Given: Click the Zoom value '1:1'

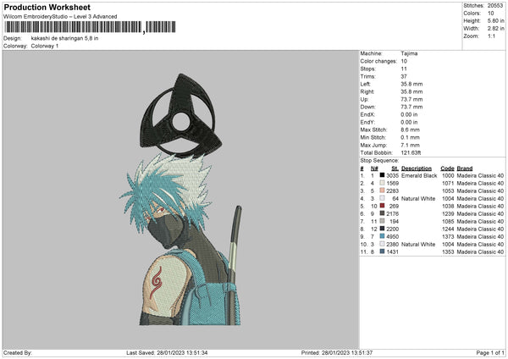Looking at the screenshot, I should coord(491,36).
